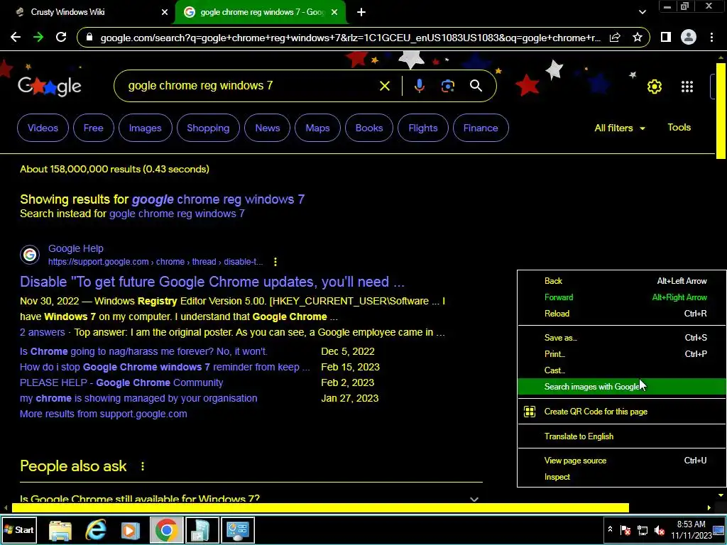
Task: Choose Reload from context menu
Action: (x=622, y=314)
